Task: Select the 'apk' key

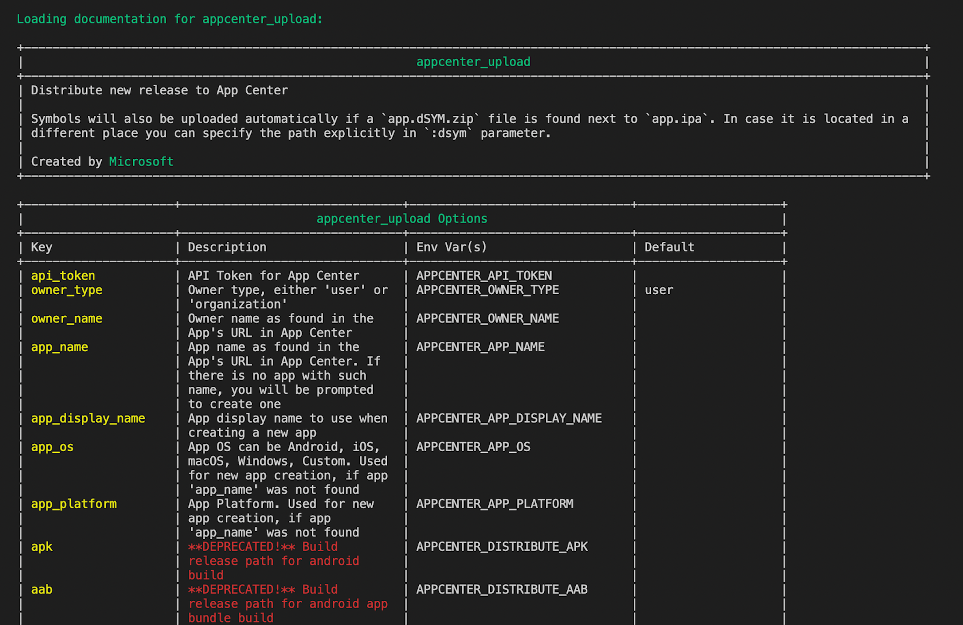Action: (42, 547)
